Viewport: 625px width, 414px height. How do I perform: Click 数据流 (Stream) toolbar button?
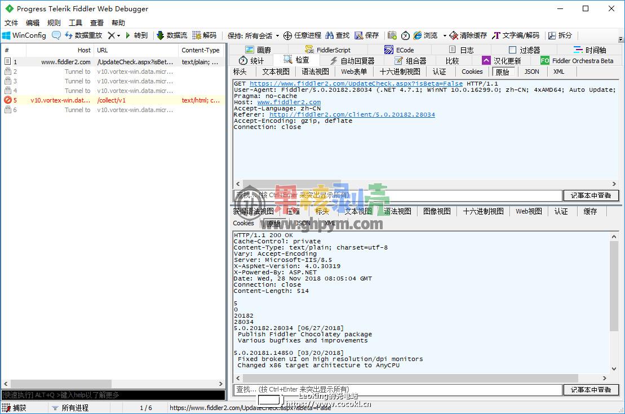(172, 35)
